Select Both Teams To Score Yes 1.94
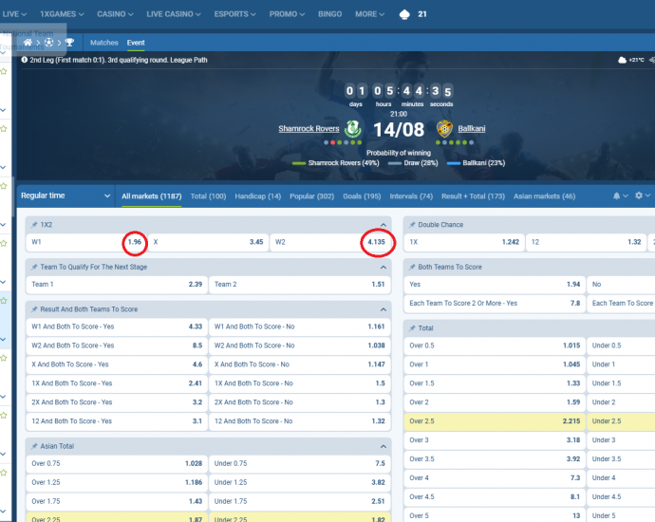 [495, 285]
